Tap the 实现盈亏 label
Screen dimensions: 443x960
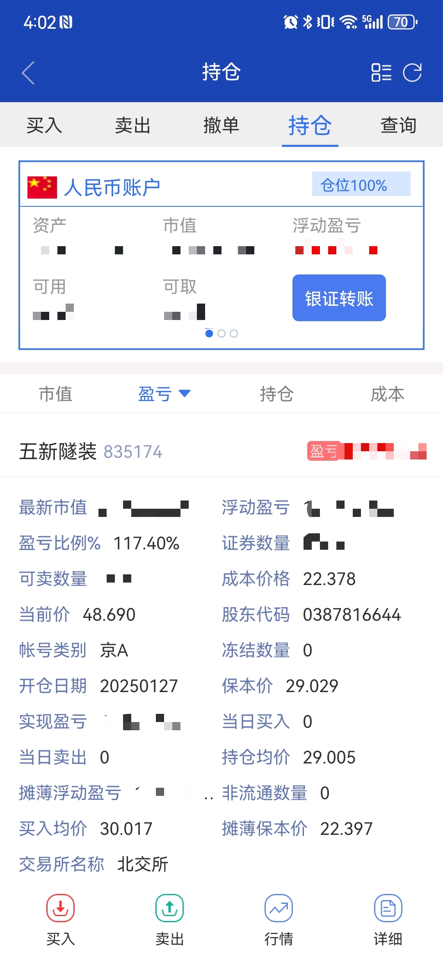pos(53,722)
